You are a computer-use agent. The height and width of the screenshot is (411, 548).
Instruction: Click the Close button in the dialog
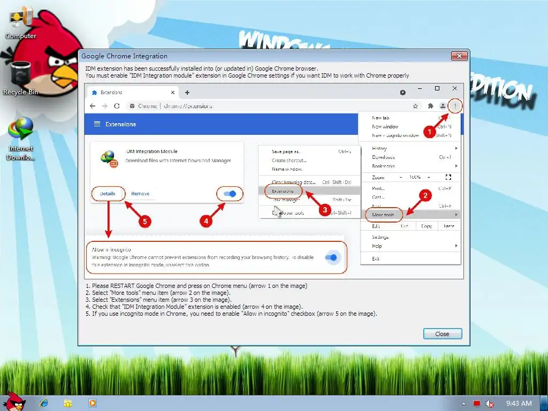pyautogui.click(x=443, y=334)
